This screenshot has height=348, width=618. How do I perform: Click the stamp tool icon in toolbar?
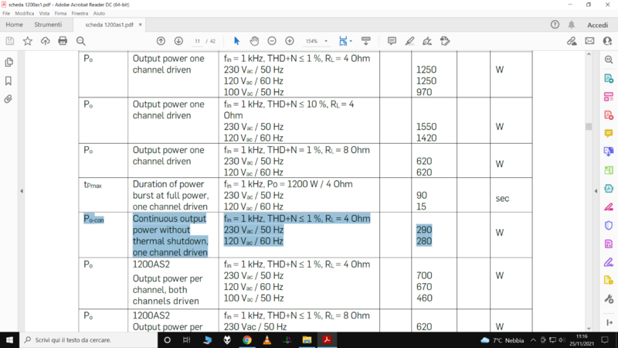[445, 41]
